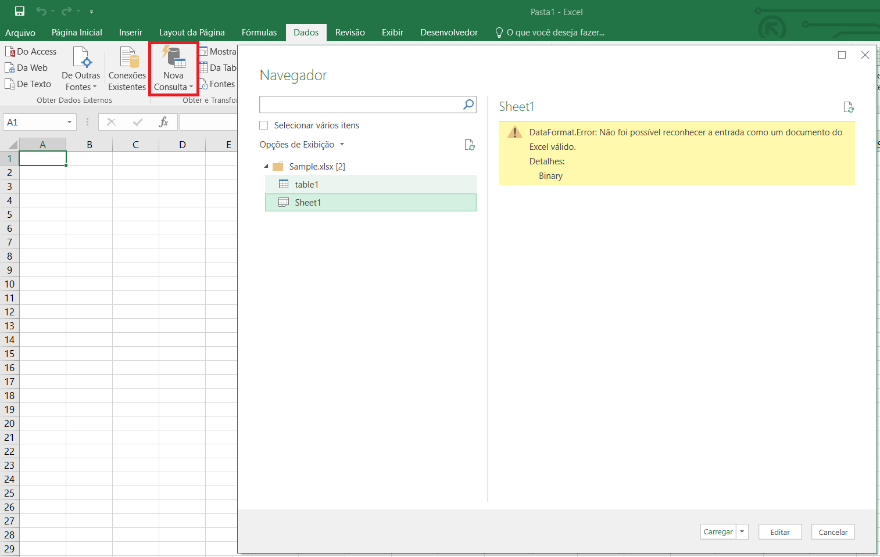Click the Cancelar button
This screenshot has width=880, height=557.
tap(832, 531)
